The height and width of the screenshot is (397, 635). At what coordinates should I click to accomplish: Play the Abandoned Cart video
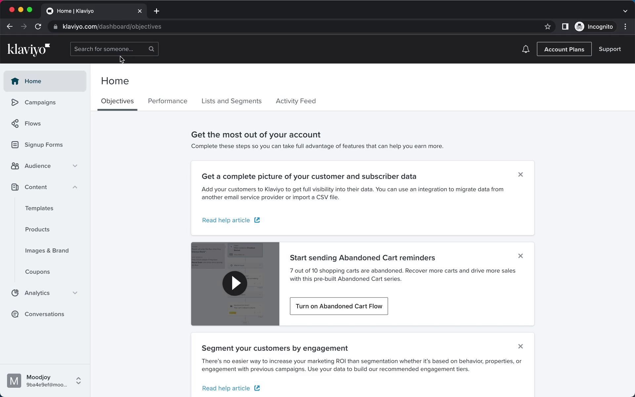[x=235, y=283]
